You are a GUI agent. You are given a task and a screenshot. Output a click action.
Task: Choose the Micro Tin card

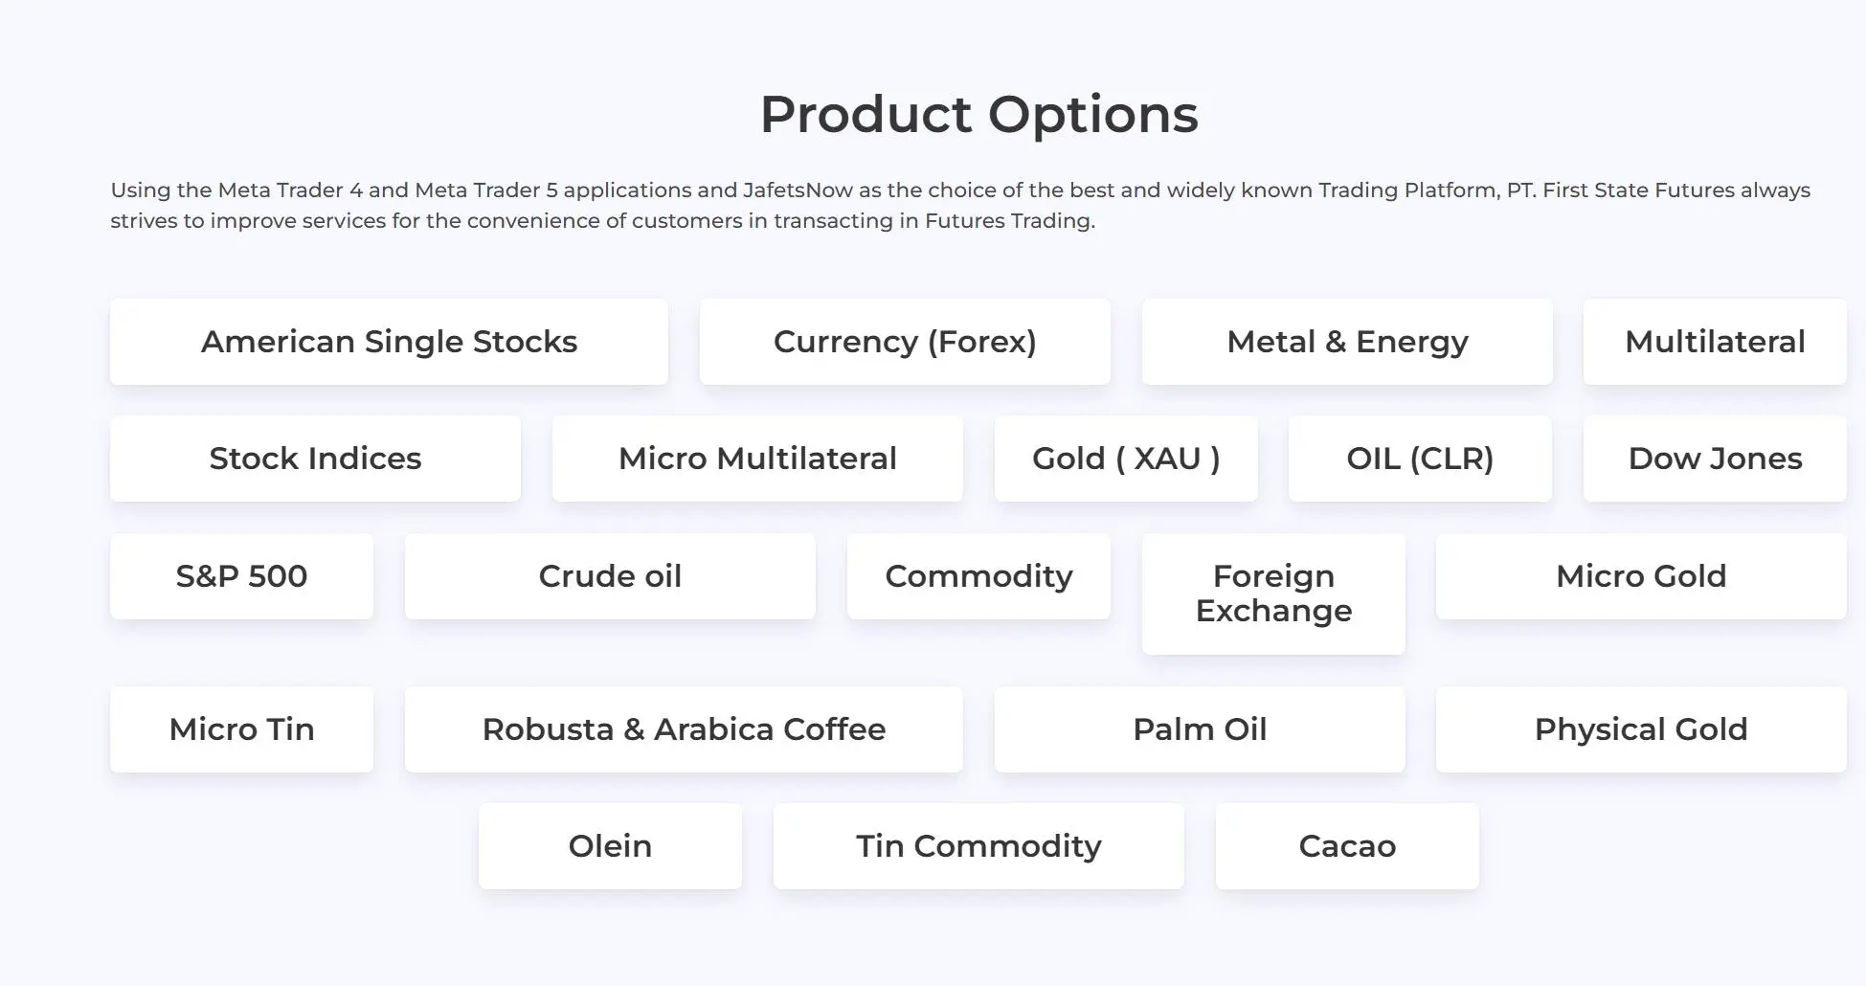241,729
